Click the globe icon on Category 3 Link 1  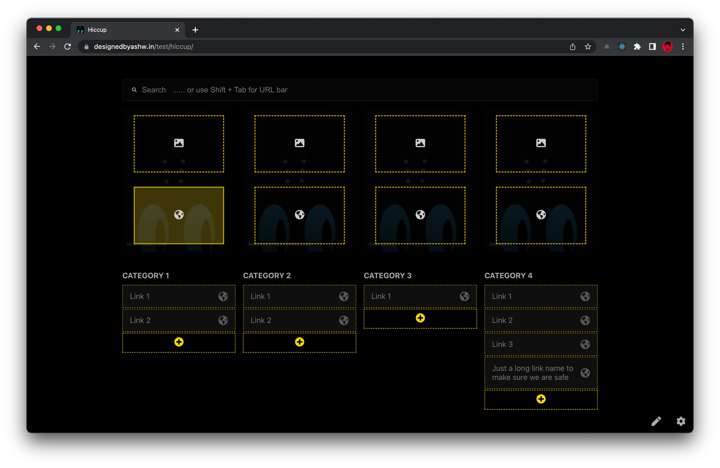click(x=463, y=296)
